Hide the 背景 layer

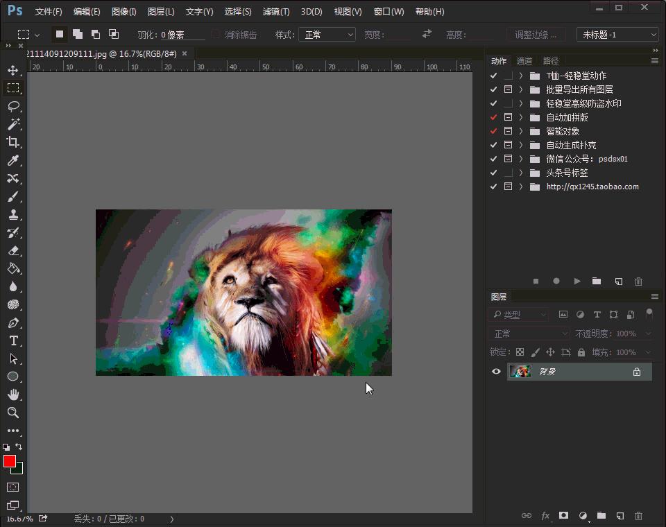point(495,371)
